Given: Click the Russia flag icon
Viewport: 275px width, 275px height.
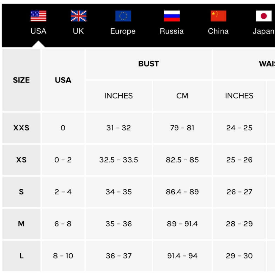Looking at the screenshot, I should pyautogui.click(x=172, y=16).
